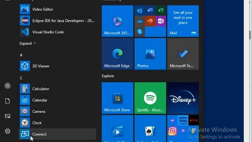Viewport: 252px width, 142px height.
Task: Launch the Connect app
Action: pyautogui.click(x=57, y=134)
